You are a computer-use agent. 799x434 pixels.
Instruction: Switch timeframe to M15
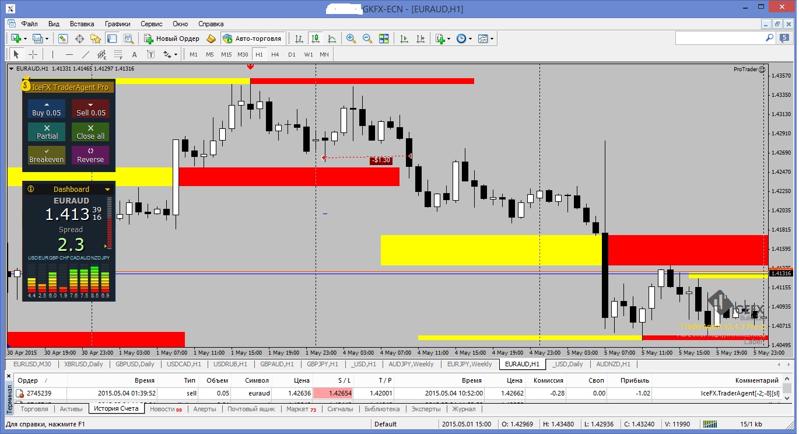point(226,54)
